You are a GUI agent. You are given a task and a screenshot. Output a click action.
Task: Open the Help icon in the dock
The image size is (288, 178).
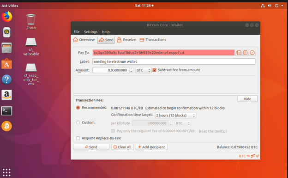point(6,80)
